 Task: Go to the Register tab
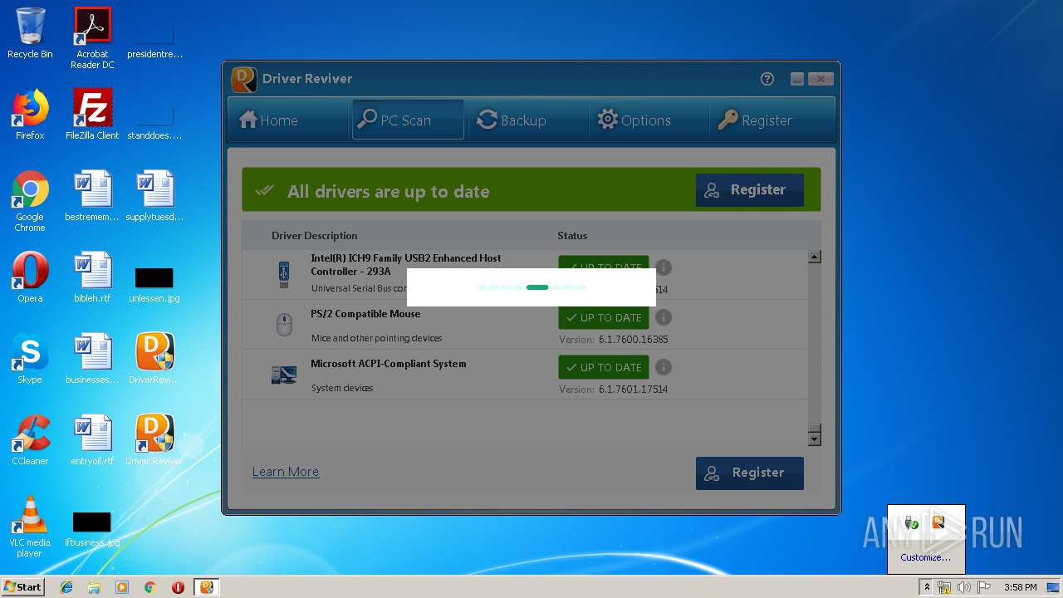point(755,120)
